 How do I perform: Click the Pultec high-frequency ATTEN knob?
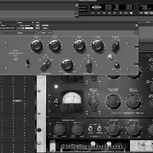98,46
